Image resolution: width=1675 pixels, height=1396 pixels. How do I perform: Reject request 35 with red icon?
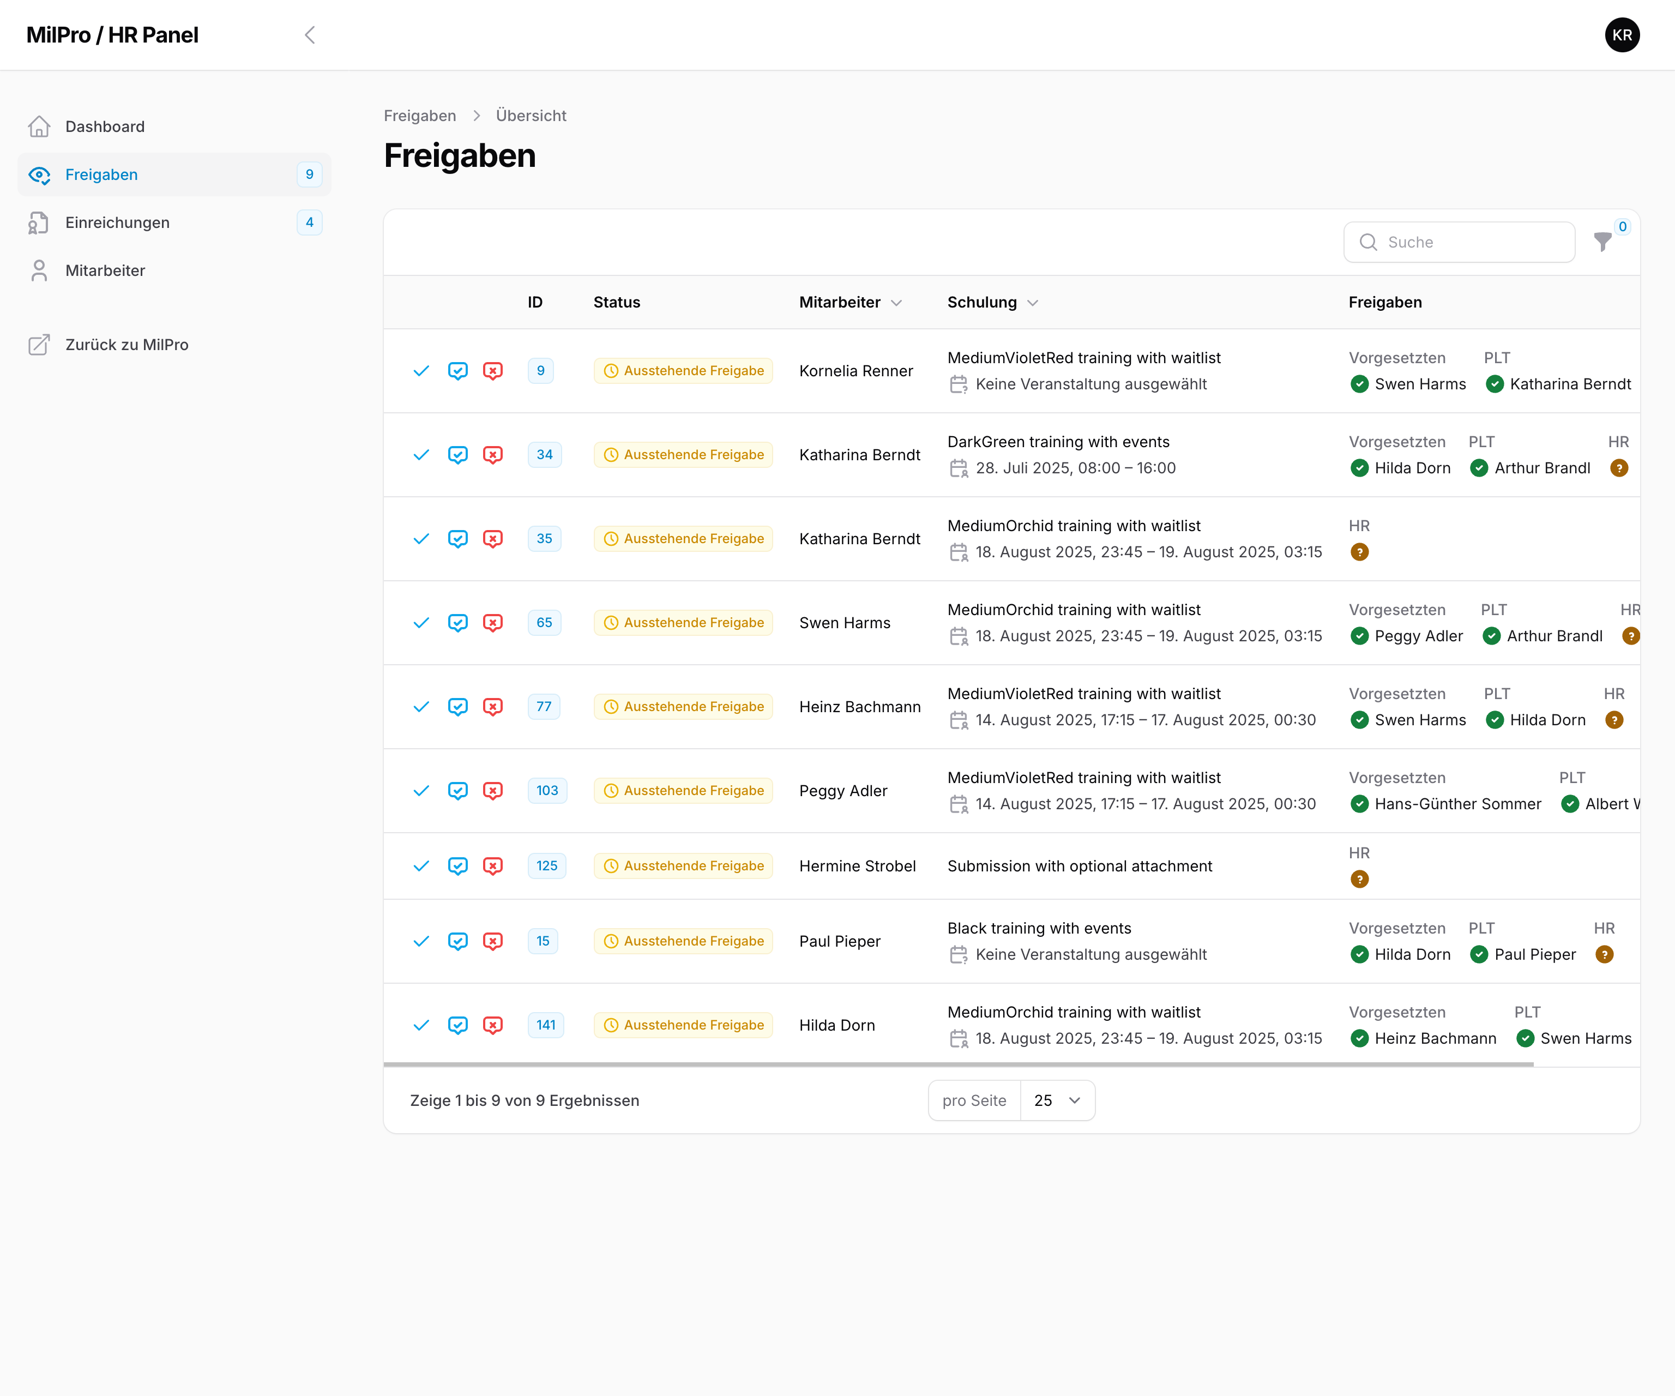pyautogui.click(x=493, y=538)
